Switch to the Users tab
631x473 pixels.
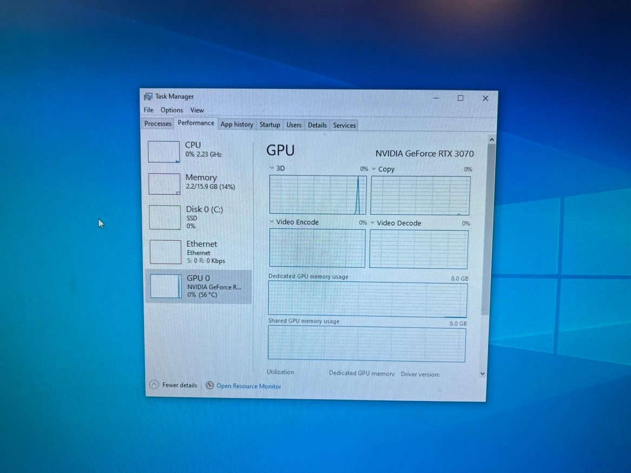point(294,125)
